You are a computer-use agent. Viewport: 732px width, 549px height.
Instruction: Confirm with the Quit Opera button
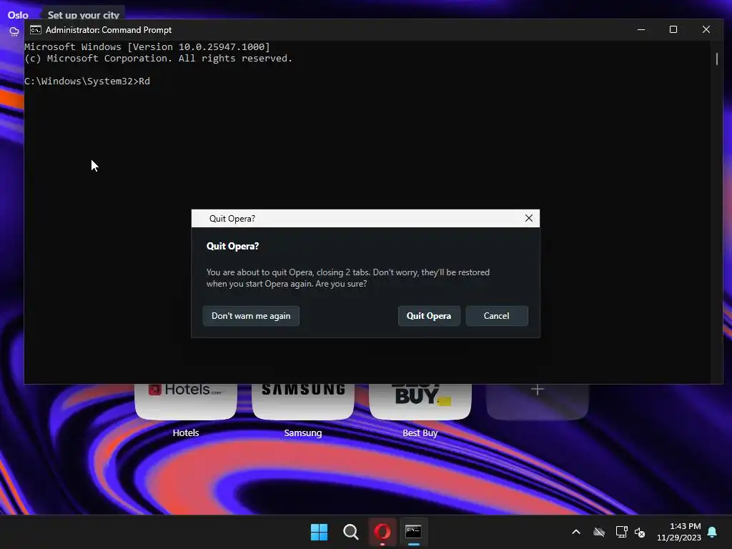pyautogui.click(x=429, y=316)
